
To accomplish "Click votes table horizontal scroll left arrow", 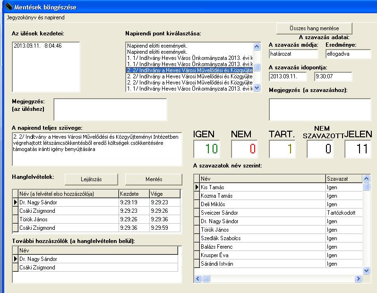I will pyautogui.click(x=198, y=278).
